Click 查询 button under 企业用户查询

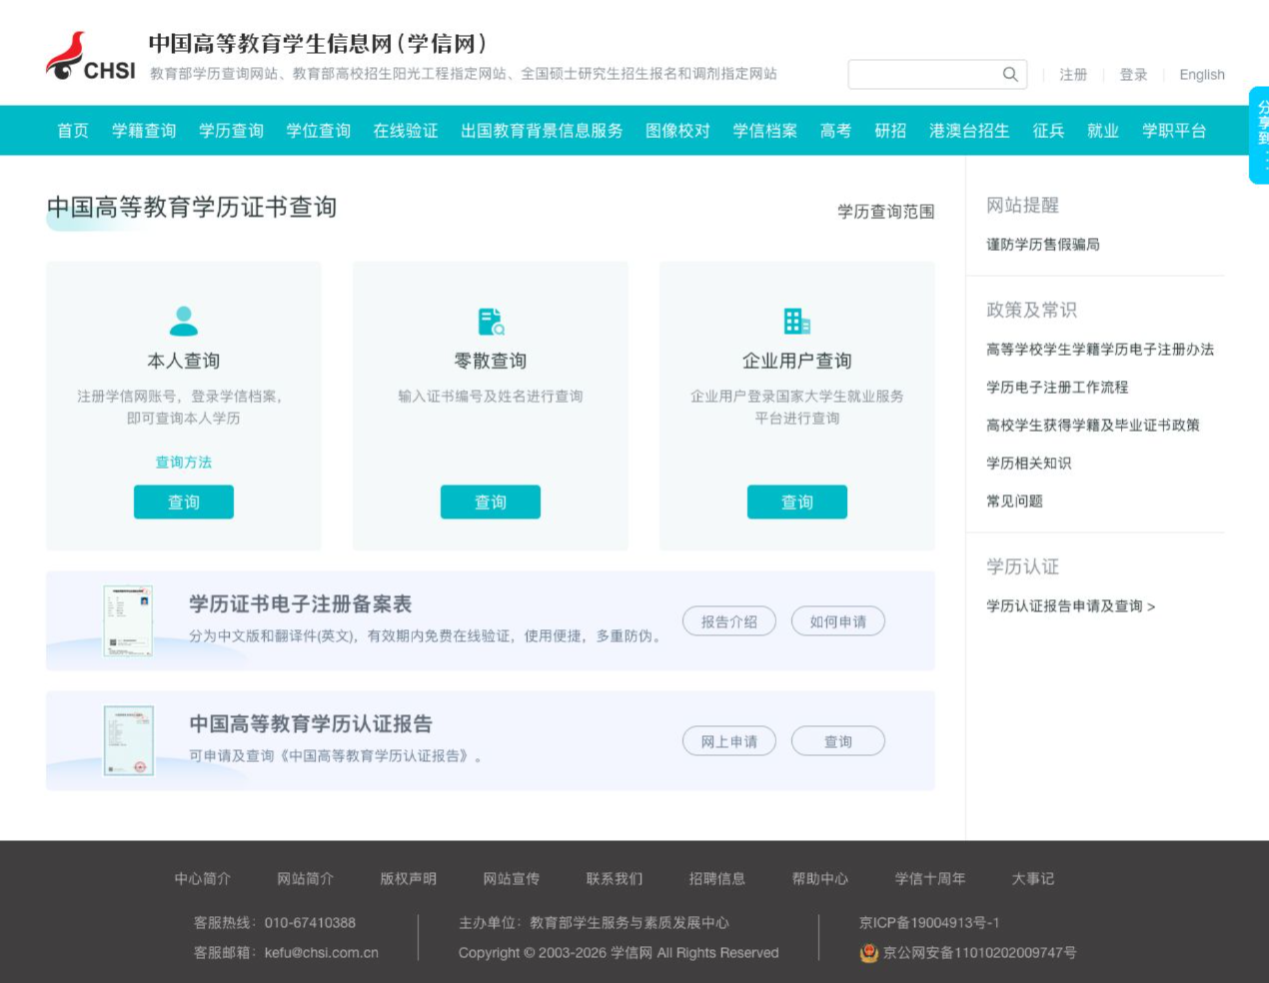(797, 502)
